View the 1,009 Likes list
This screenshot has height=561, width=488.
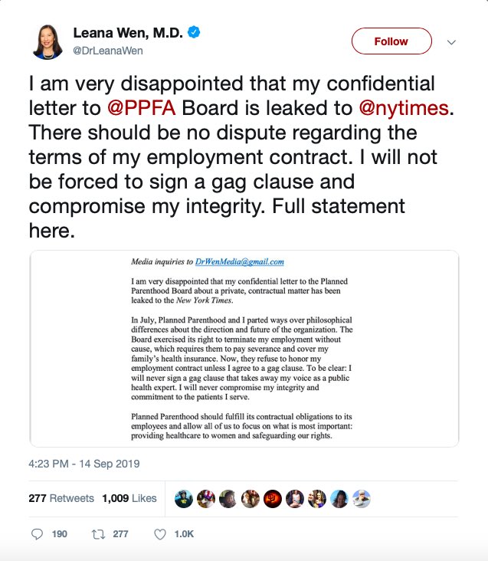(129, 498)
